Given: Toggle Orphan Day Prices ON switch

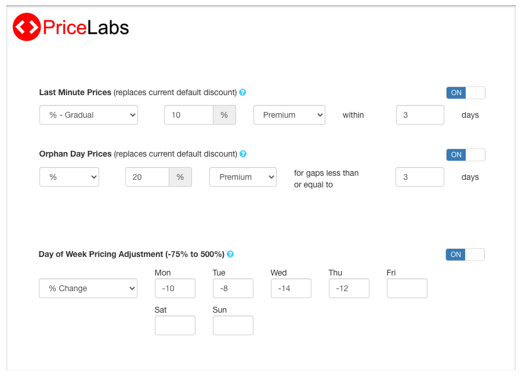Looking at the screenshot, I should (465, 155).
